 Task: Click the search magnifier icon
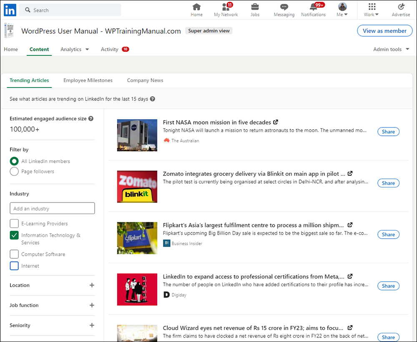click(28, 10)
